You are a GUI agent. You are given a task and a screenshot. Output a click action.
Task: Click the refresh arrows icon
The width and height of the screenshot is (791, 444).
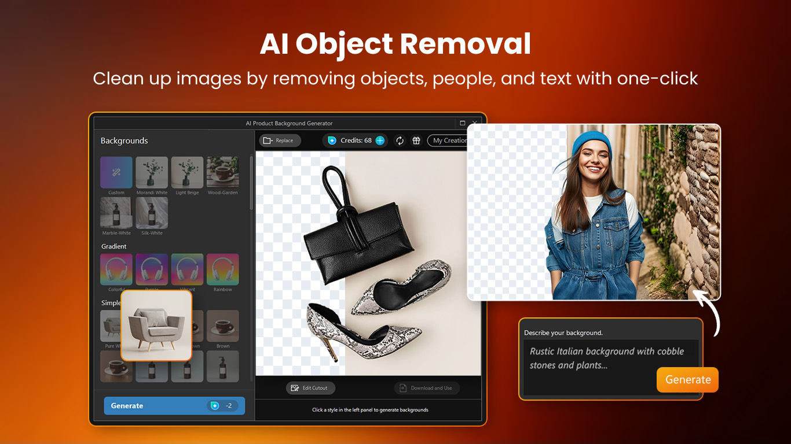[400, 140]
